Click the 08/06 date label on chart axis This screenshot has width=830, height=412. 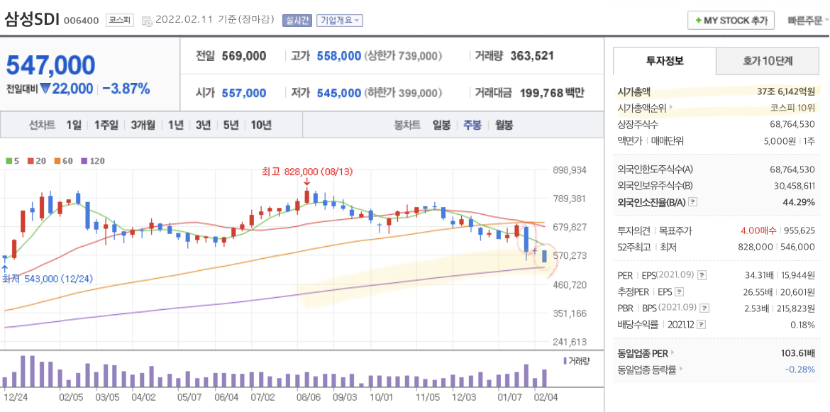[308, 396]
